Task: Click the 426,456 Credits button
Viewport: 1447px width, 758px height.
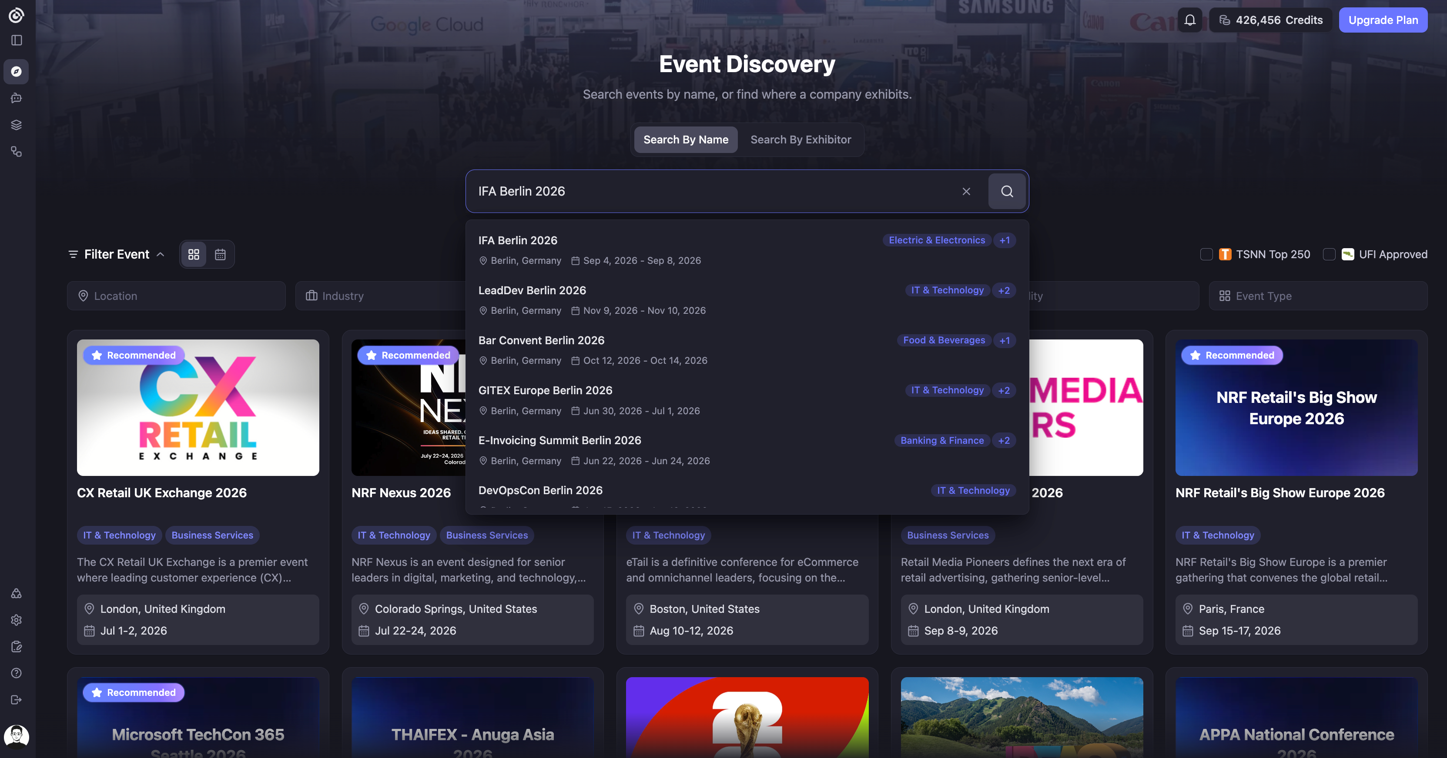Action: (1271, 20)
